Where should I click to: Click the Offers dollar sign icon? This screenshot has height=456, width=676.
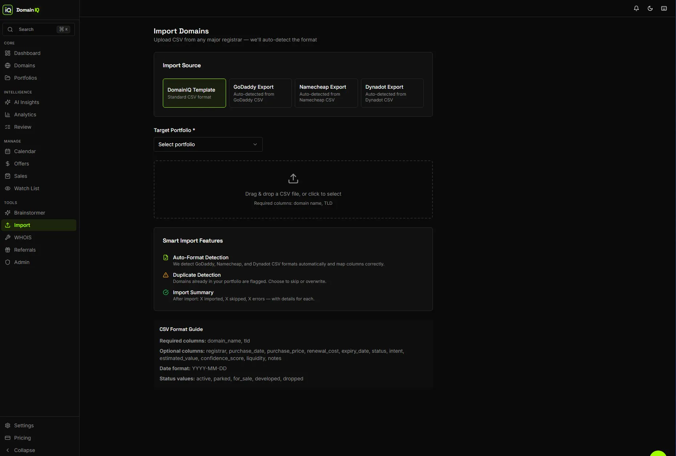[x=8, y=164]
